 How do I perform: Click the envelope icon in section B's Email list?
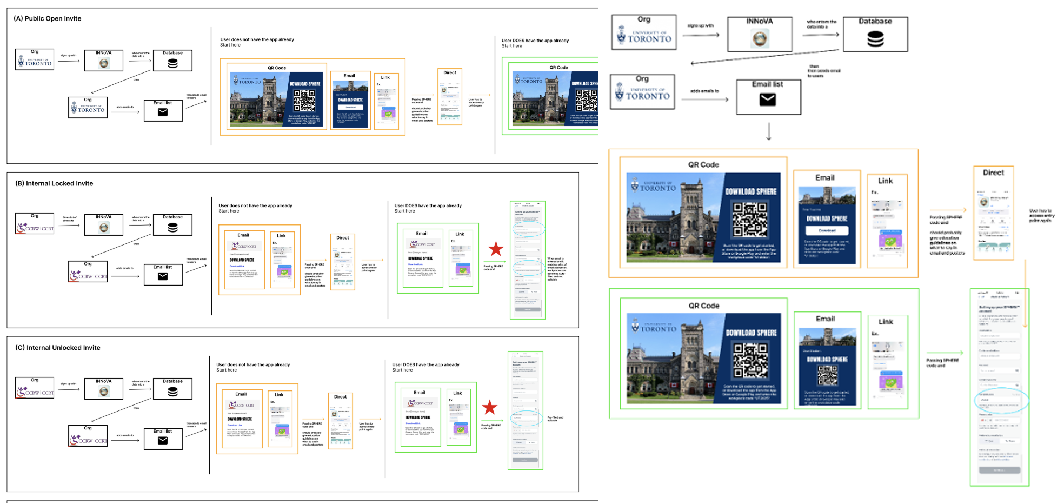(163, 276)
